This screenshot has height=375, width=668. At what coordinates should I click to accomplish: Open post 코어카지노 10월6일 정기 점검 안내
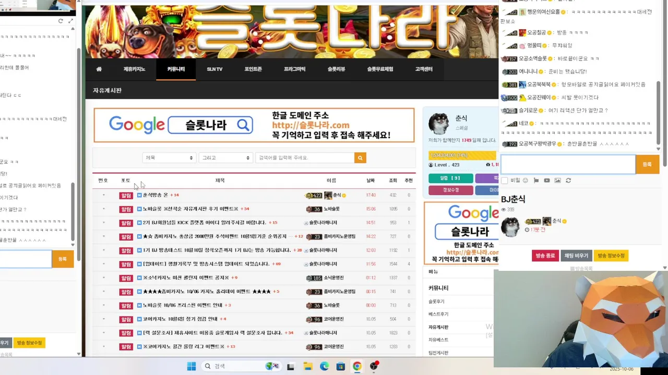(180, 319)
